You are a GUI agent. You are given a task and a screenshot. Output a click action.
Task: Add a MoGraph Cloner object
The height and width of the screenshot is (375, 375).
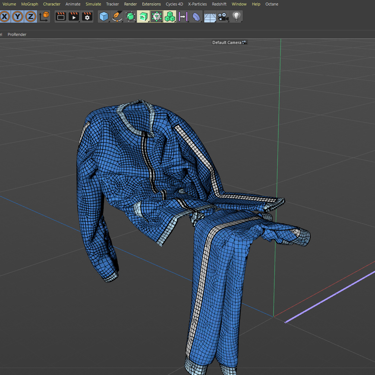click(170, 16)
